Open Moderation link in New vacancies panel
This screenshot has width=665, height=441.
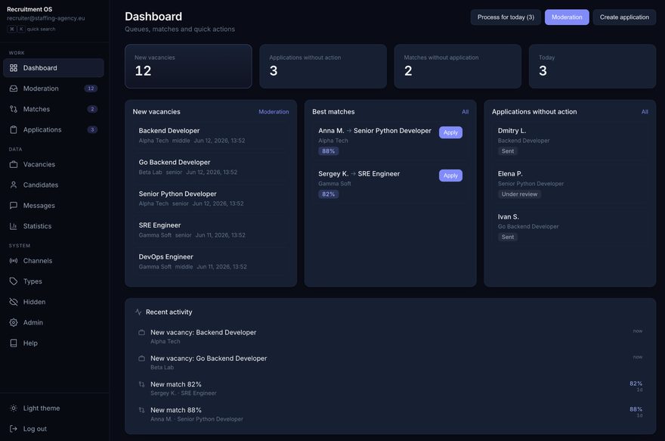coord(274,112)
